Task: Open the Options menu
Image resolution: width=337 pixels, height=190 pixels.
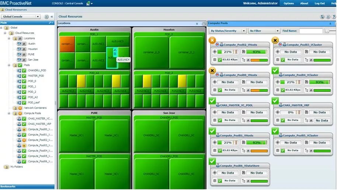Action: 289,3
